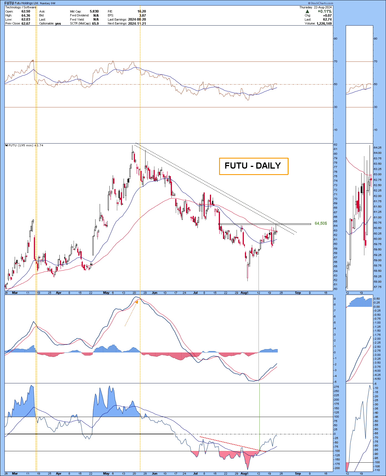Click the Last Earnings date 2024-08-20

[137, 19]
